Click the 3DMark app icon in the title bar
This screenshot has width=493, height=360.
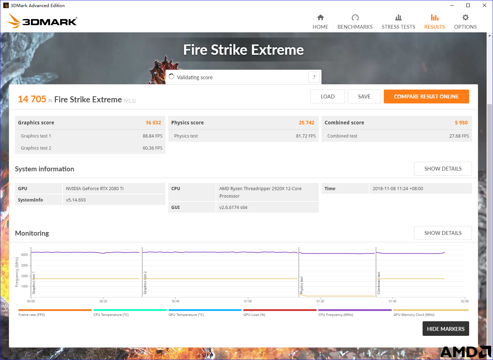(6, 5)
